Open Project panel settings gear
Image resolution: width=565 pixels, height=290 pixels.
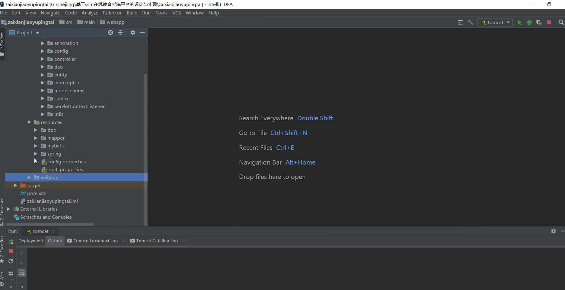(133, 32)
